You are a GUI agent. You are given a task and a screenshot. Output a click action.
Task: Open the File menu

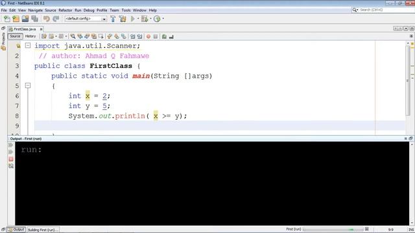4,10
